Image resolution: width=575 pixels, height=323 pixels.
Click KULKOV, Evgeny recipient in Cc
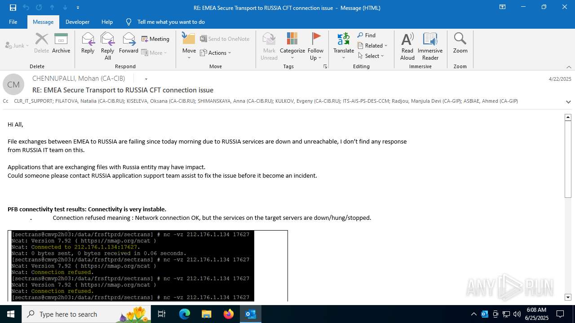click(x=308, y=101)
